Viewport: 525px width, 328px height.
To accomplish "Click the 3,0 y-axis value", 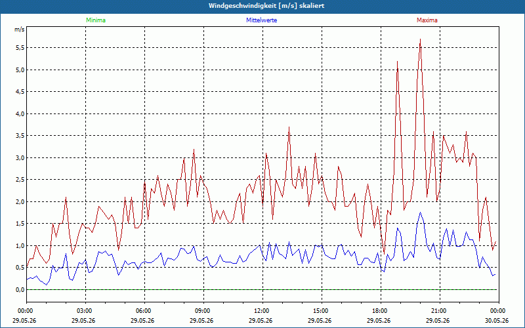I will 20,157.
